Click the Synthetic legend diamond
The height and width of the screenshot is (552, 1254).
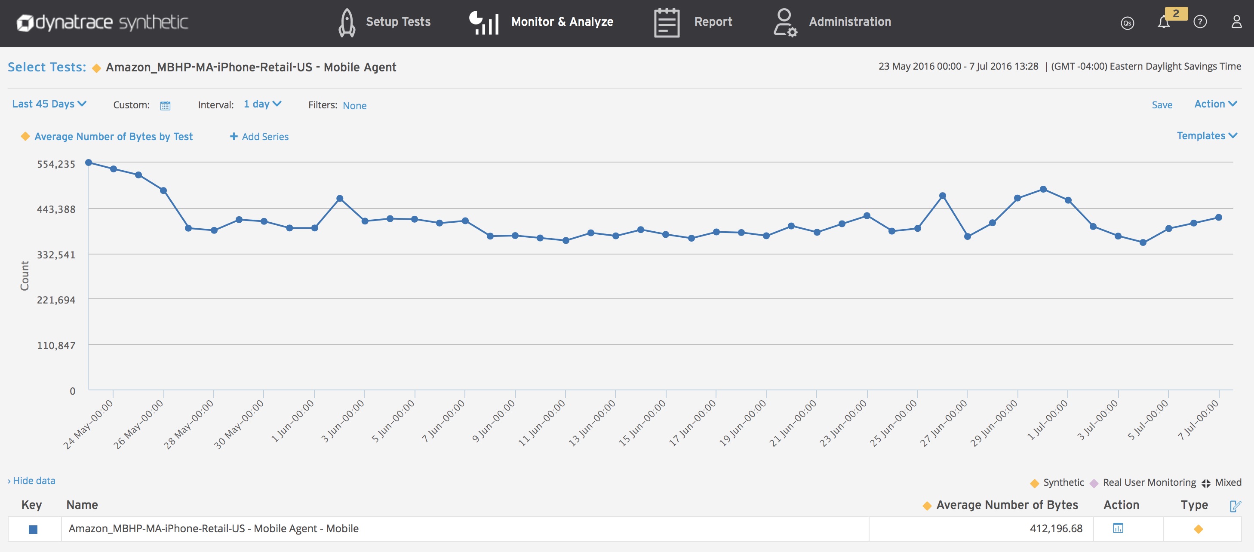pyautogui.click(x=1034, y=483)
